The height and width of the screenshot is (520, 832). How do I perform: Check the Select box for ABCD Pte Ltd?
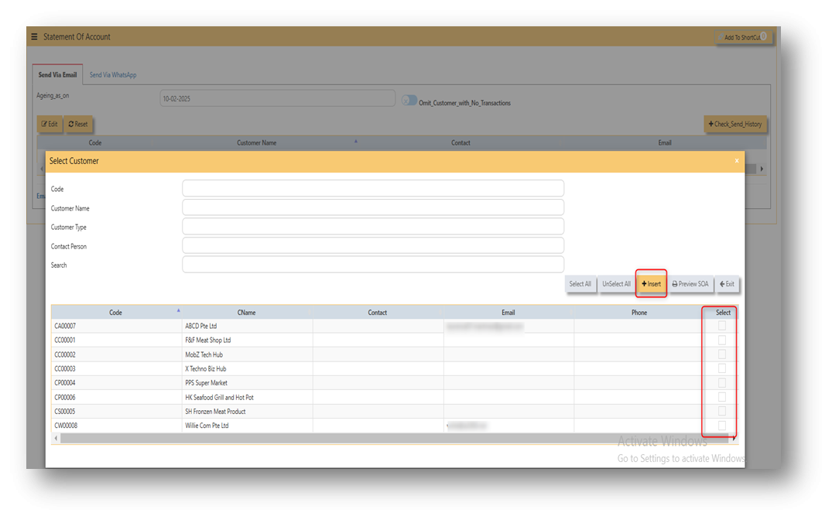pos(721,326)
